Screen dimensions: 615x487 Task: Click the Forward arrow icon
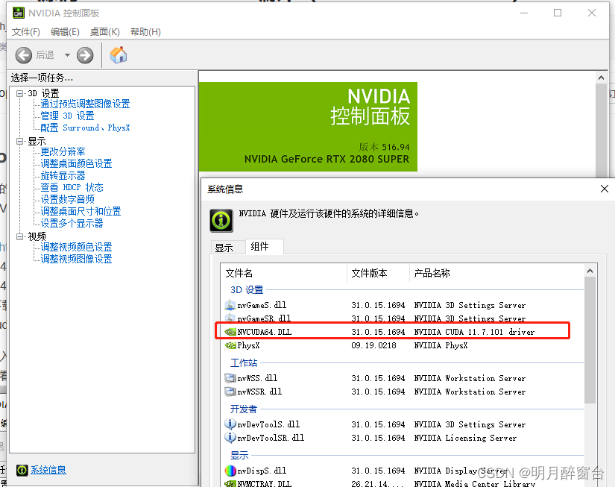[x=85, y=55]
